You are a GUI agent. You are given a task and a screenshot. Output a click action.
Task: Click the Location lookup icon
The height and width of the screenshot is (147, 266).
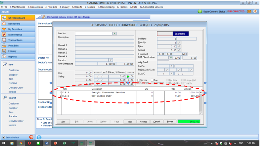coord(111,60)
